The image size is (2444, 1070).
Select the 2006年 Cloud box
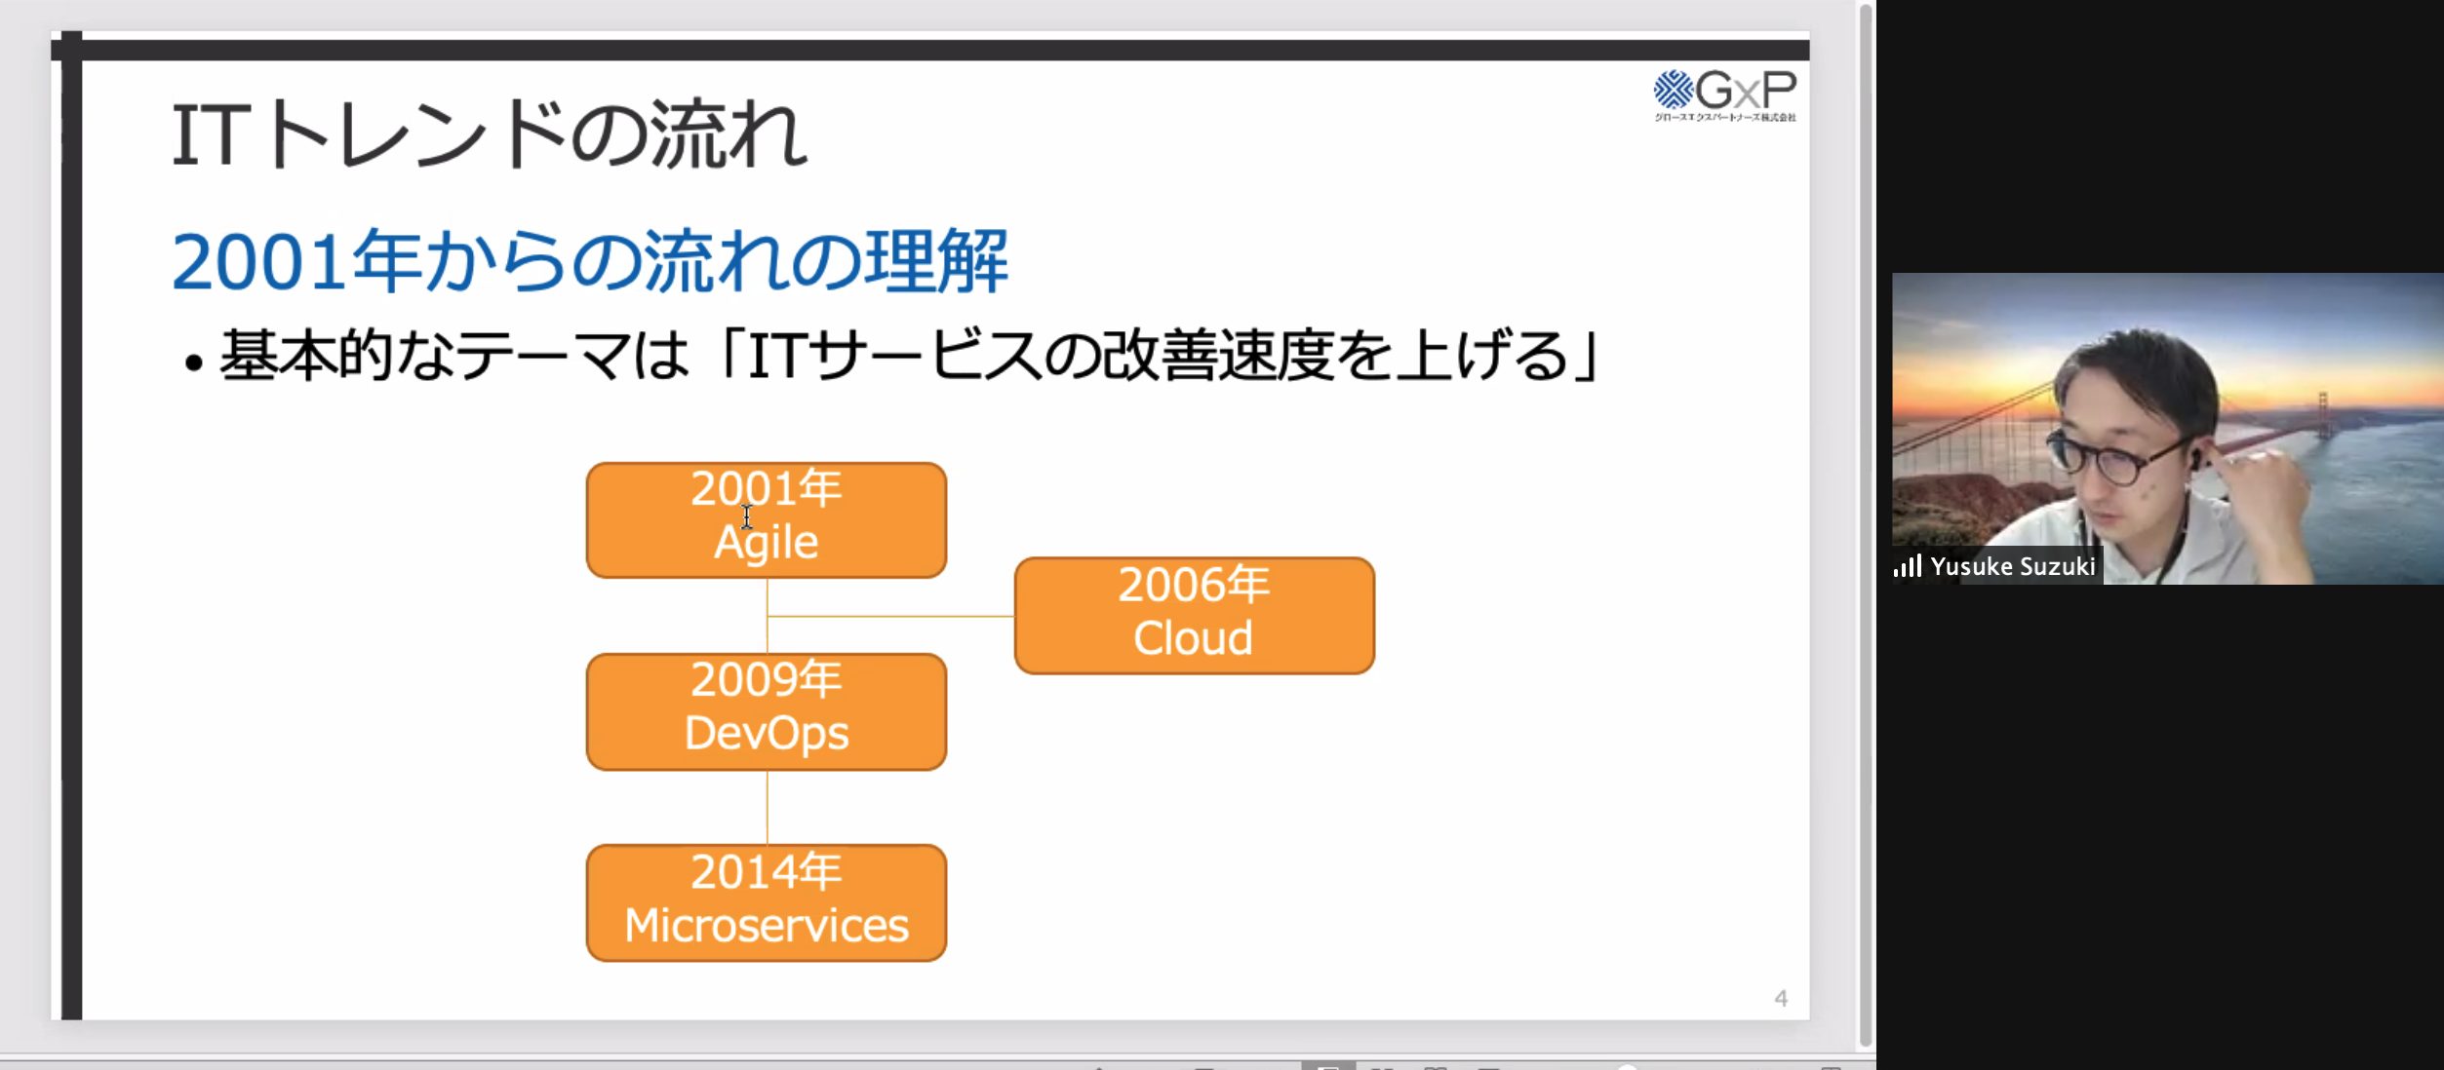coord(1194,615)
